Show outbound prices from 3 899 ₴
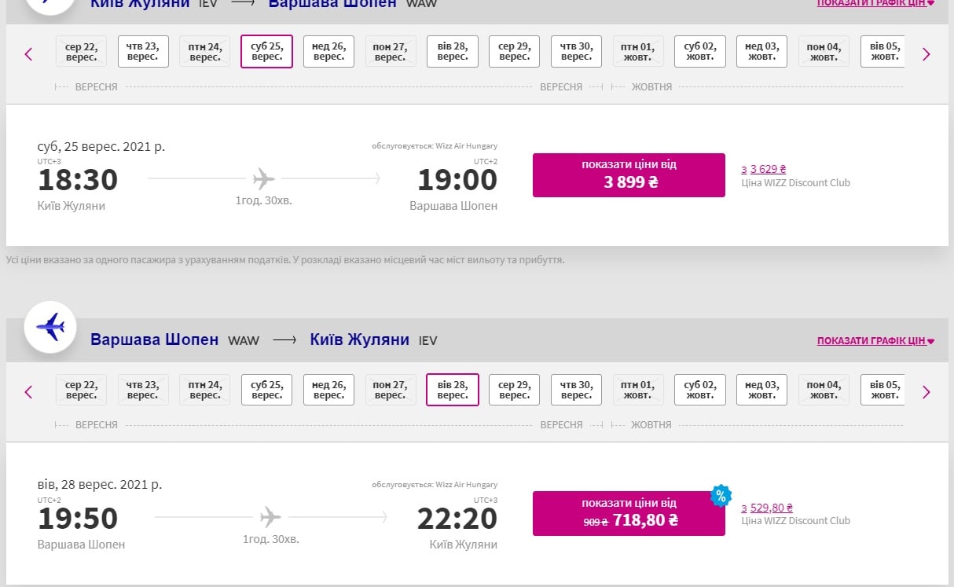Image resolution: width=954 pixels, height=587 pixels. [629, 175]
